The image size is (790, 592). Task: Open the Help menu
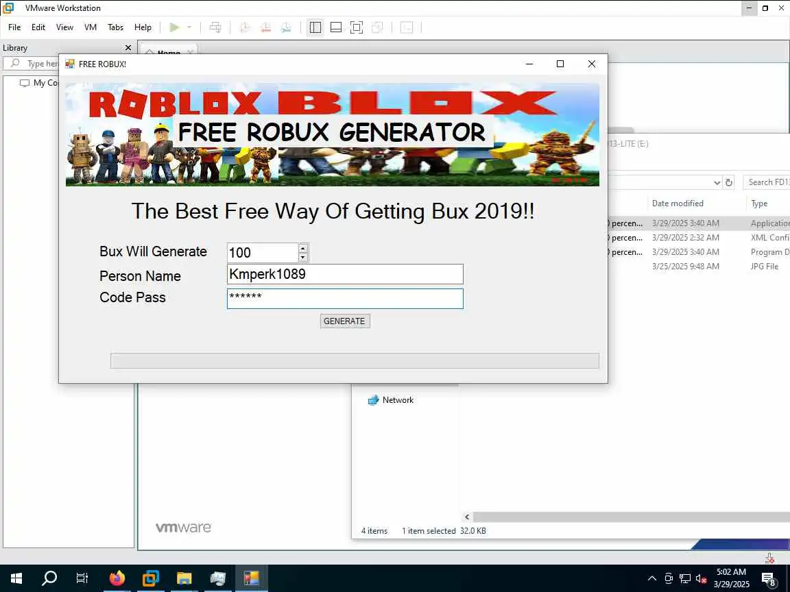tap(143, 27)
